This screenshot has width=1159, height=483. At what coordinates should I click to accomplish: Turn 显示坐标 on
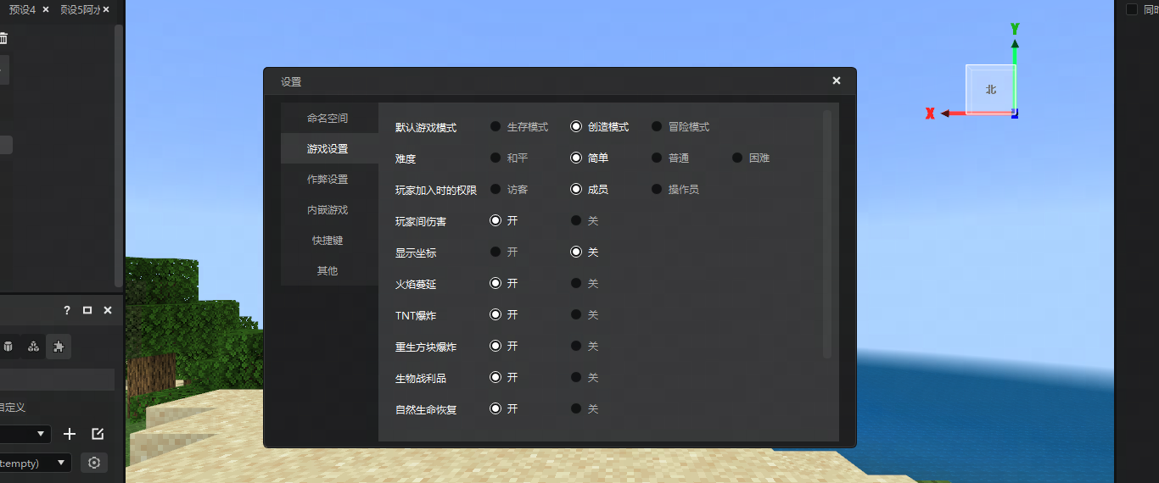coord(496,253)
